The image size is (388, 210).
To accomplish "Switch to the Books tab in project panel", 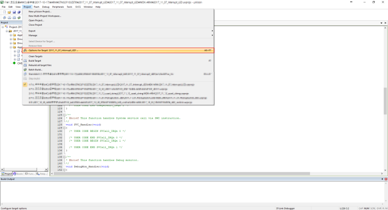I will click(18, 173).
